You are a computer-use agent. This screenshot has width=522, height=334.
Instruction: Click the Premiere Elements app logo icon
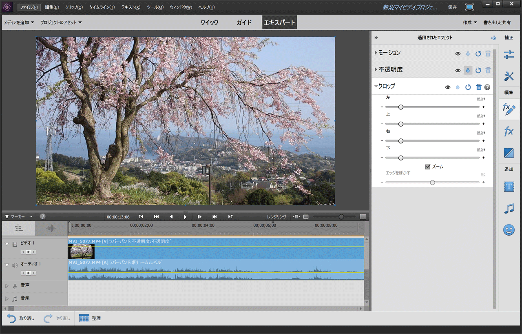click(7, 7)
